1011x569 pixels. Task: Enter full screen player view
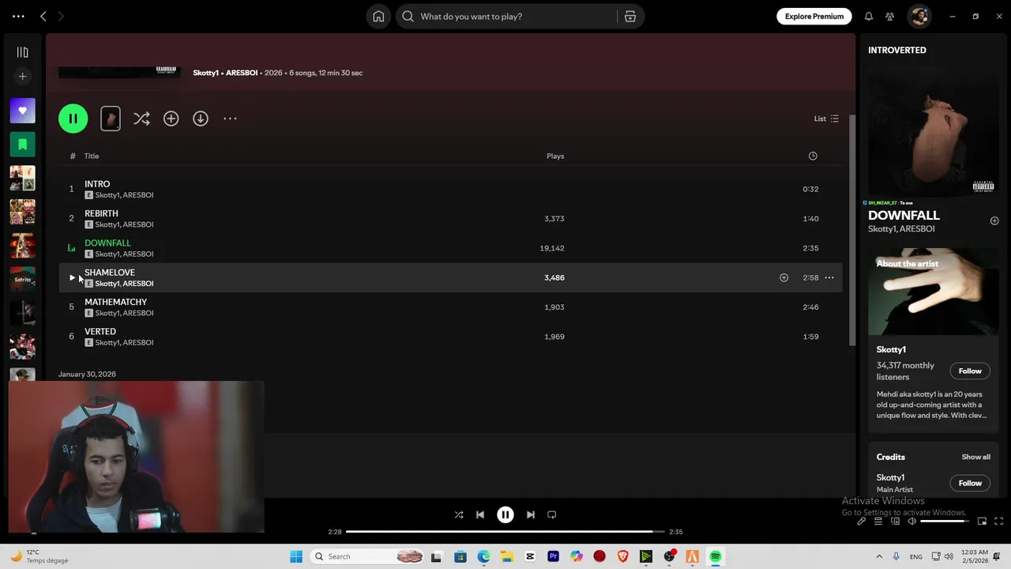[x=998, y=521]
